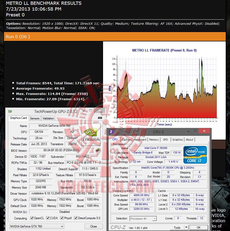
Task: Click the Close button in GPU-Z
Action: point(93,226)
